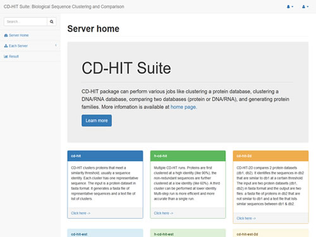Click the Result bar chart icon

point(6,56)
